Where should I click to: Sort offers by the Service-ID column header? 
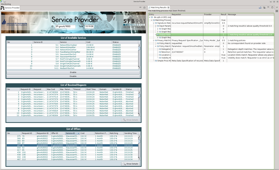point(73,133)
